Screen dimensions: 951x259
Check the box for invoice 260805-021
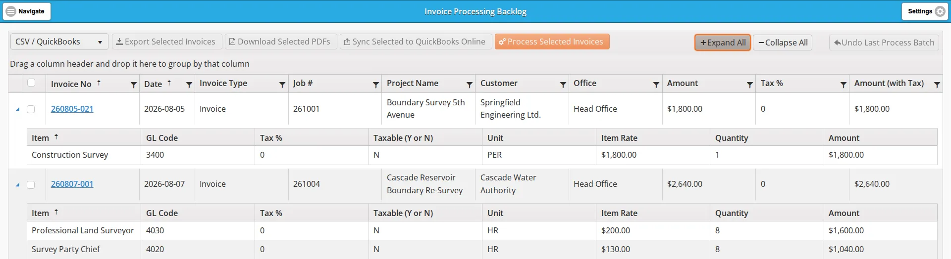tap(31, 109)
